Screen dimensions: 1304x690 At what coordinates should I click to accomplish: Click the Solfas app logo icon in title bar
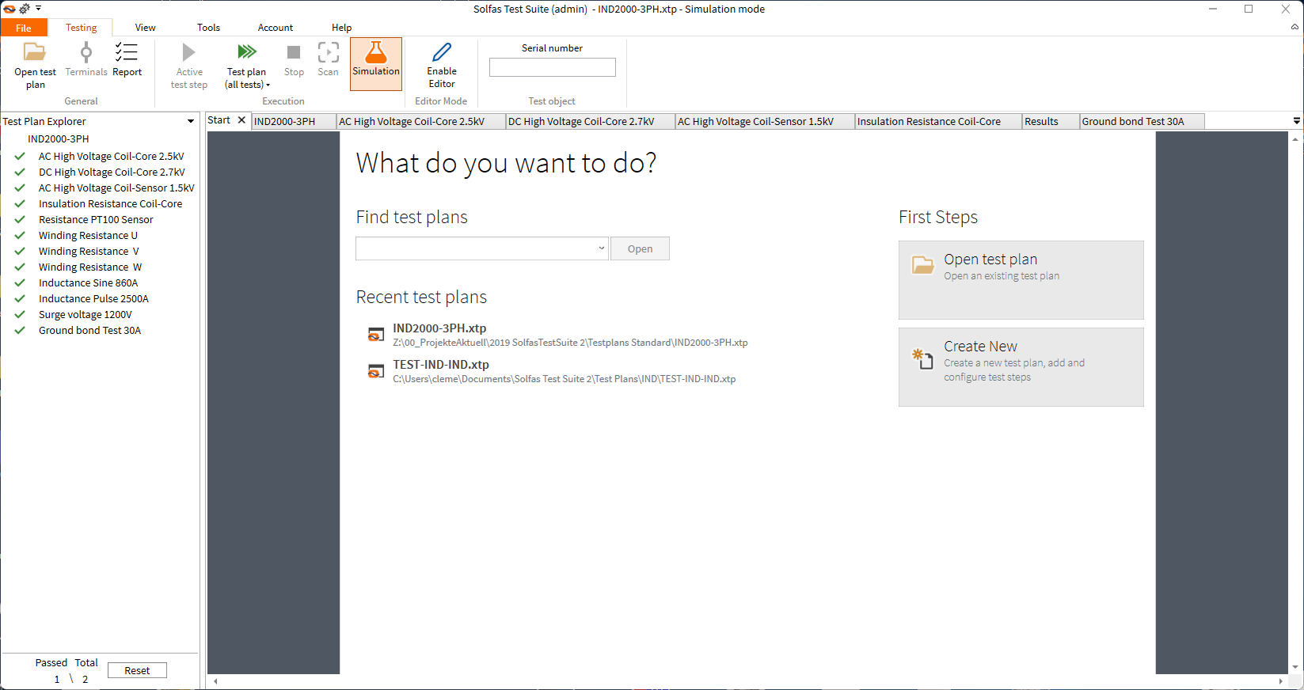(x=10, y=9)
